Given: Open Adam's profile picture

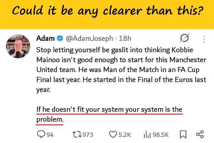Looking at the screenshot, I should coord(18,46).
